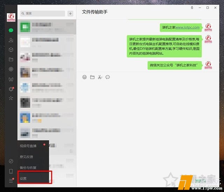Open the Search spark icon in the sidebar

[11, 98]
